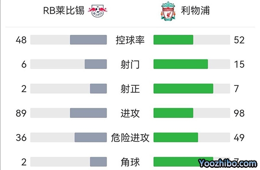The width and height of the screenshot is (260, 170).
Task: Click the 进攻 stat label
Action: click(x=130, y=113)
